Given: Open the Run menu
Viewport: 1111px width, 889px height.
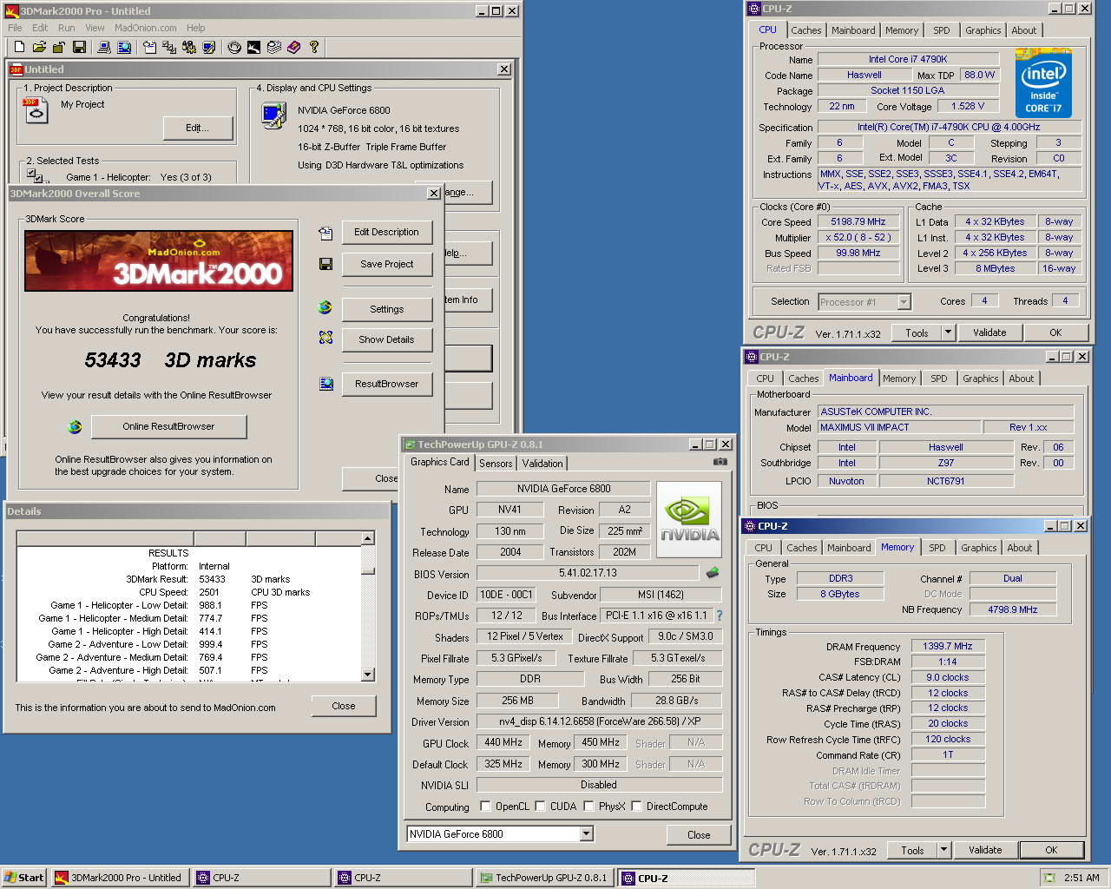Looking at the screenshot, I should coord(66,28).
